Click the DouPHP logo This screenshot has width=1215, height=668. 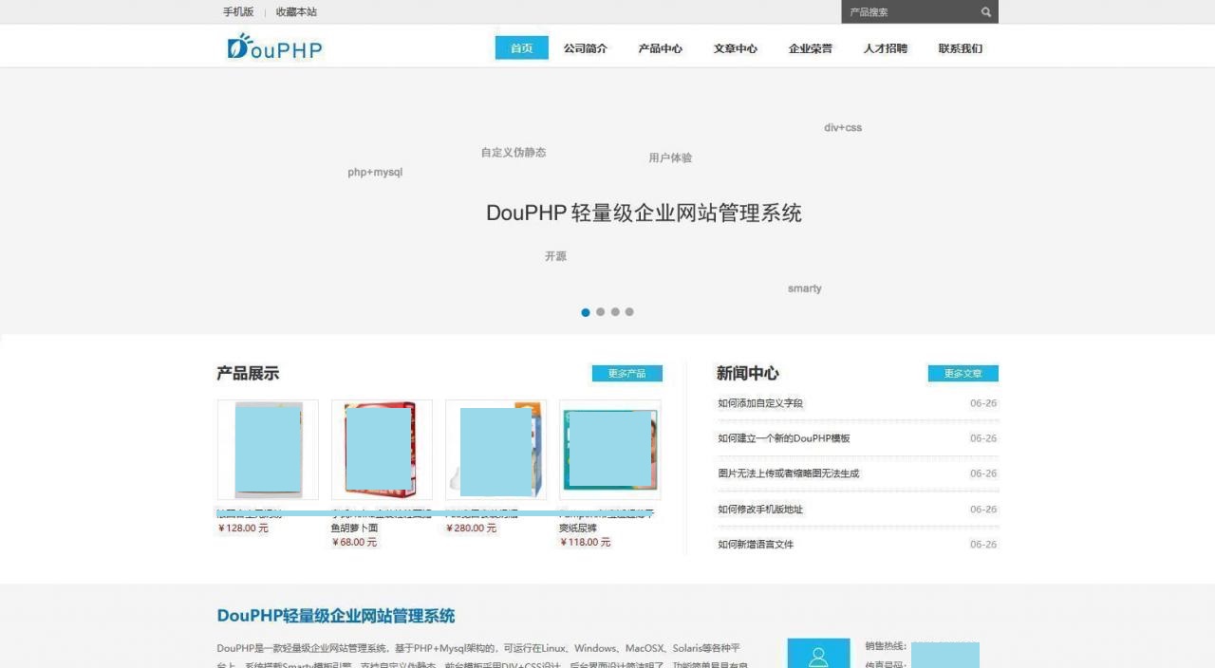(273, 47)
